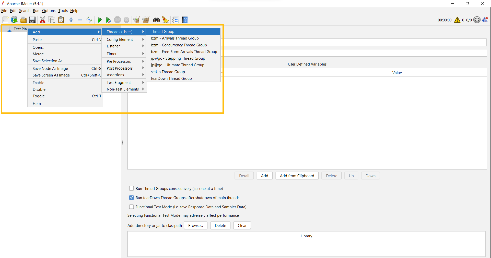Click the Save floppy disk icon
491x258 pixels.
click(x=32, y=20)
